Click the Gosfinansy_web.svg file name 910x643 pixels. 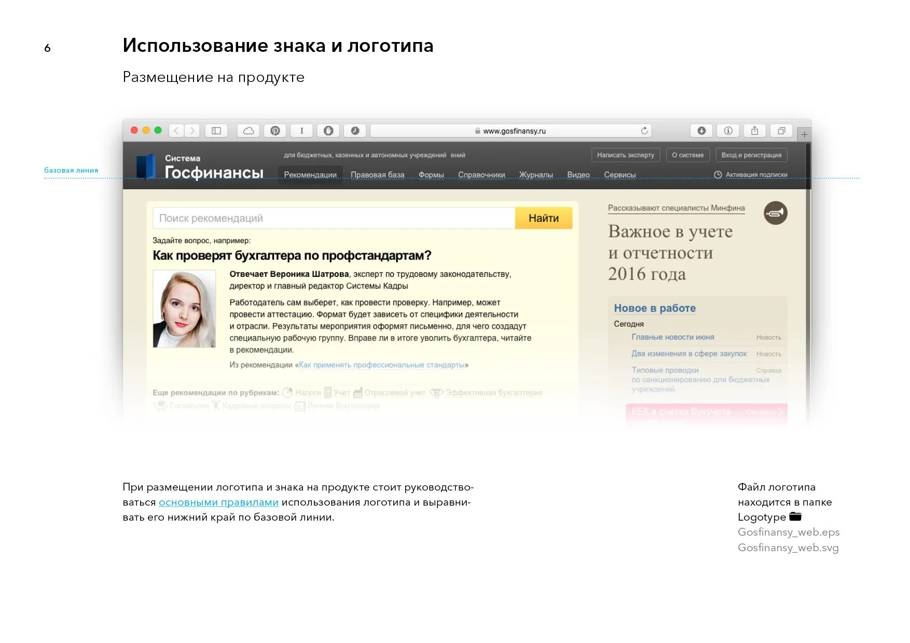(788, 548)
